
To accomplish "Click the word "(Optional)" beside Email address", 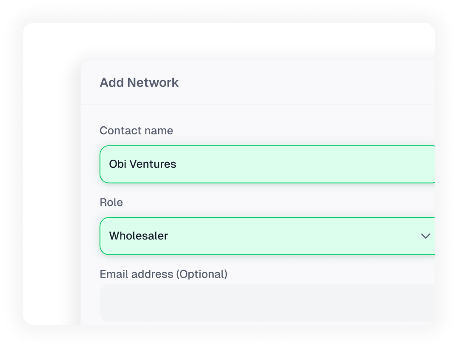I will [201, 274].
